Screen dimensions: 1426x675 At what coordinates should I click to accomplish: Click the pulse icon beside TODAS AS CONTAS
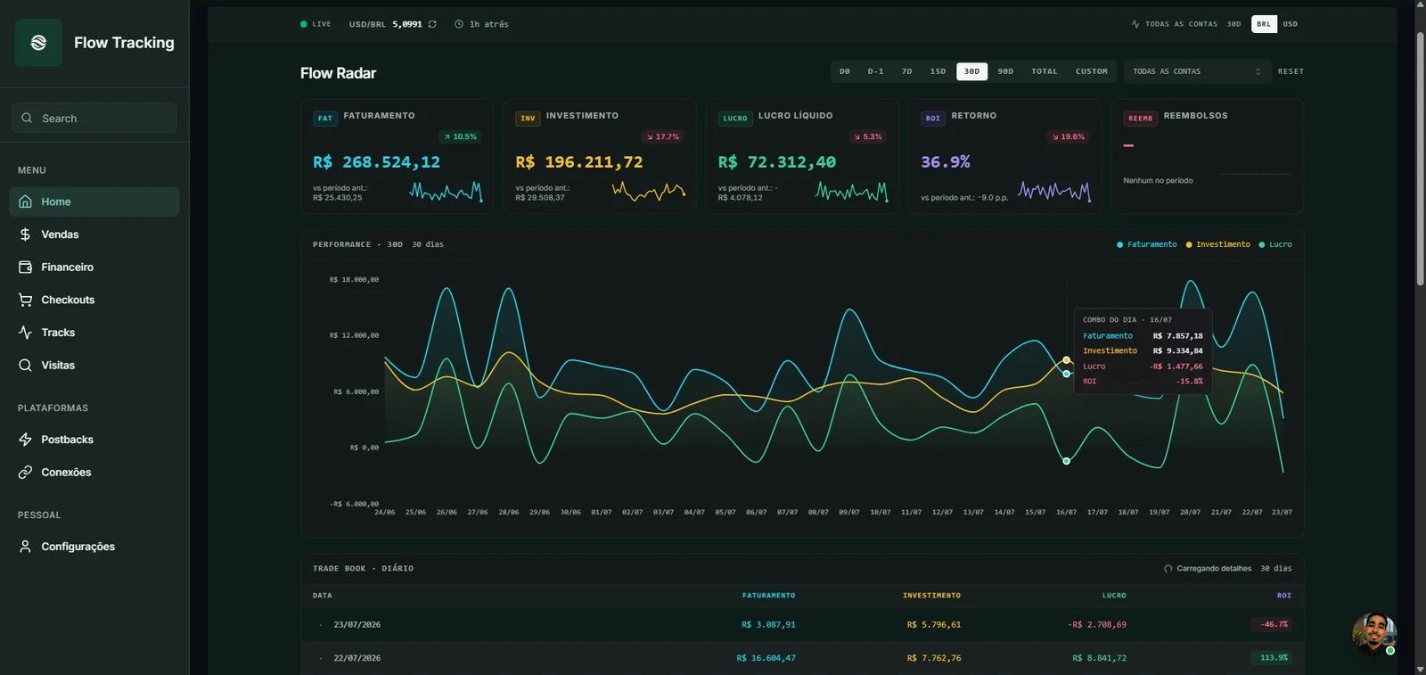click(x=1135, y=24)
